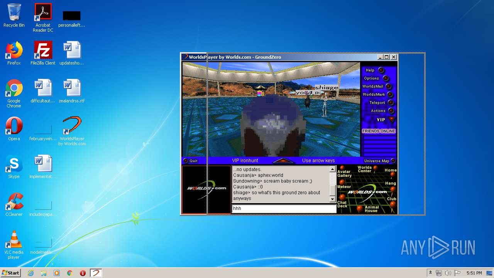Open zealandrss.rtf document
Viewport: 494px width, 278px height.
[72, 91]
